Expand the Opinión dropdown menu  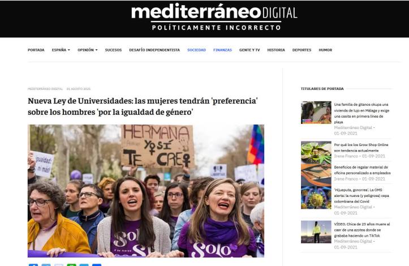pos(87,50)
